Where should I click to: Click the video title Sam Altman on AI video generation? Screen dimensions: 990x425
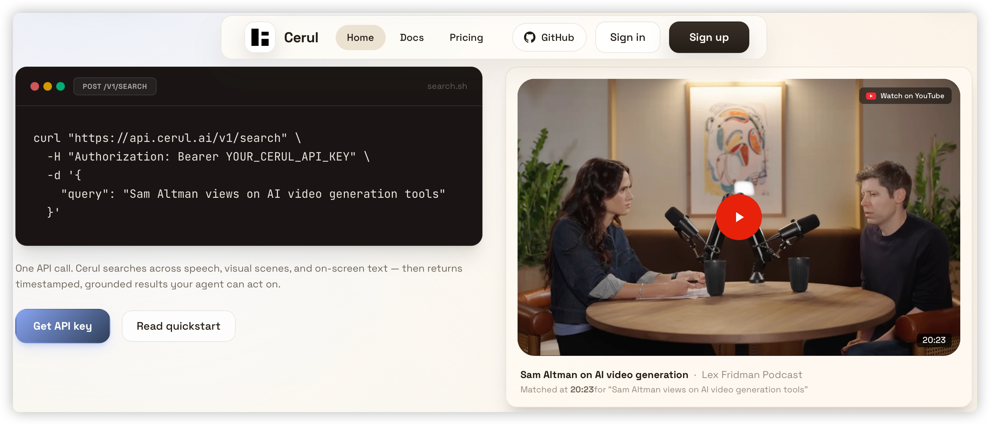pyautogui.click(x=604, y=374)
